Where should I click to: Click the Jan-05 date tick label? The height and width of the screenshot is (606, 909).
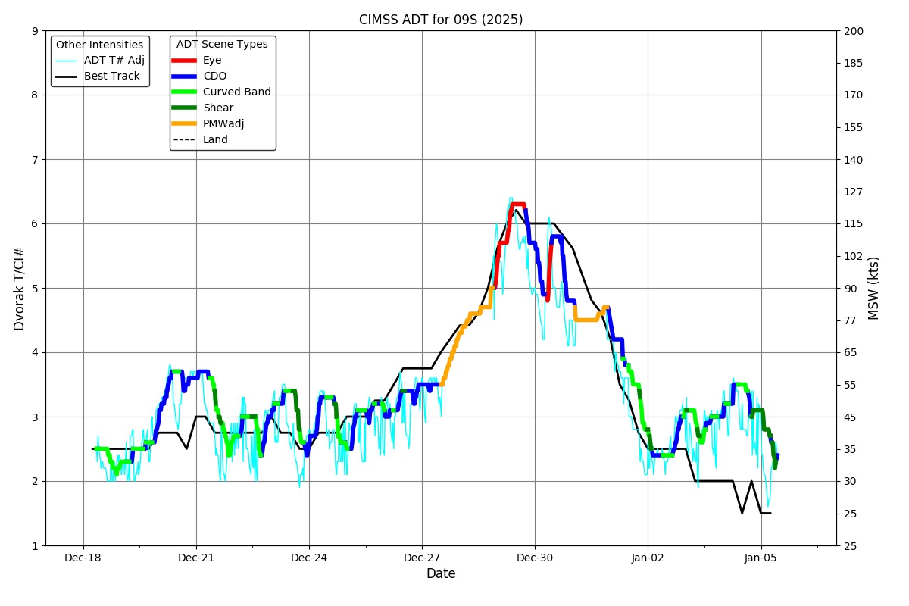pos(761,558)
